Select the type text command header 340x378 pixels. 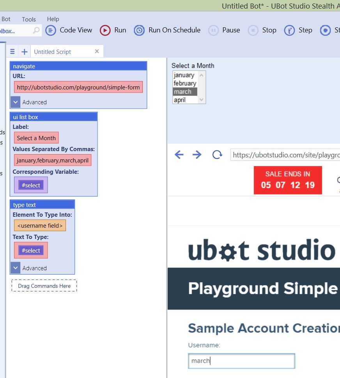point(42,205)
